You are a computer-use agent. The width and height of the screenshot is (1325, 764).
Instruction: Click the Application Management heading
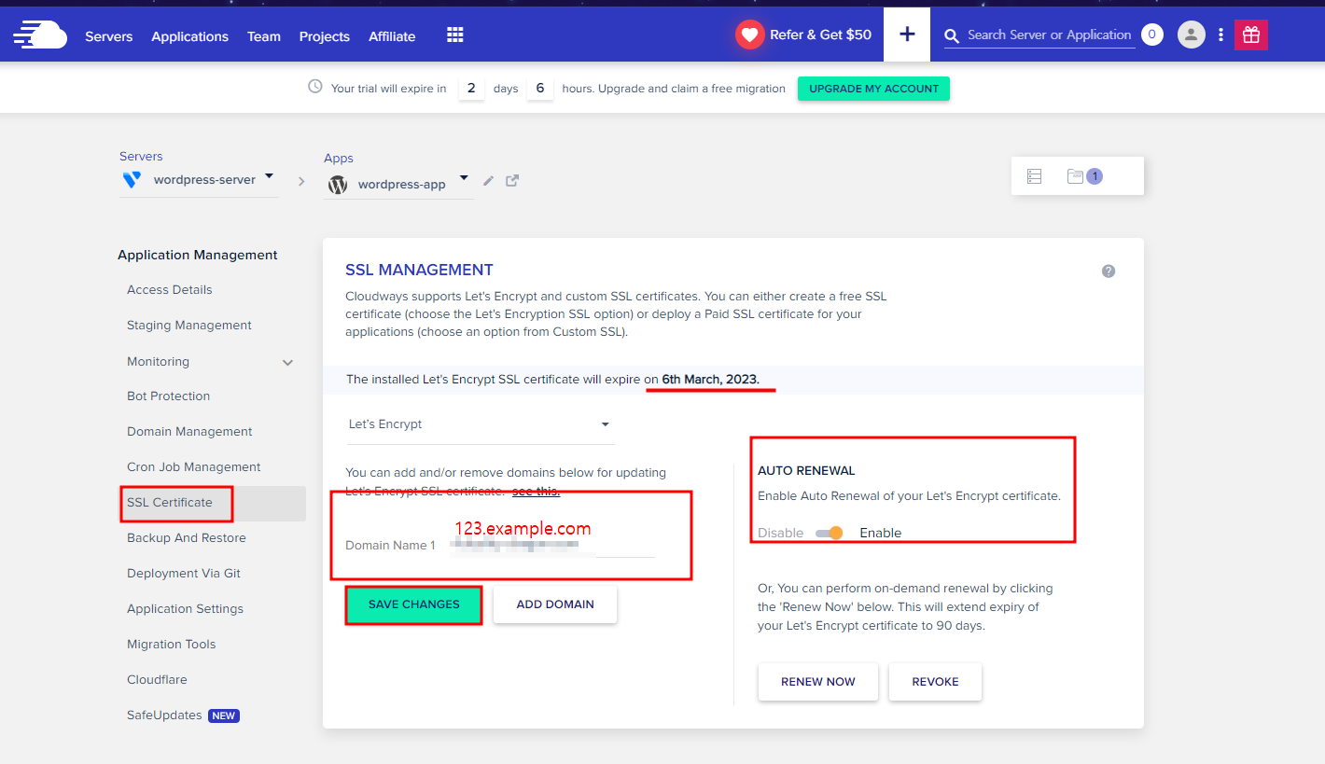point(198,255)
